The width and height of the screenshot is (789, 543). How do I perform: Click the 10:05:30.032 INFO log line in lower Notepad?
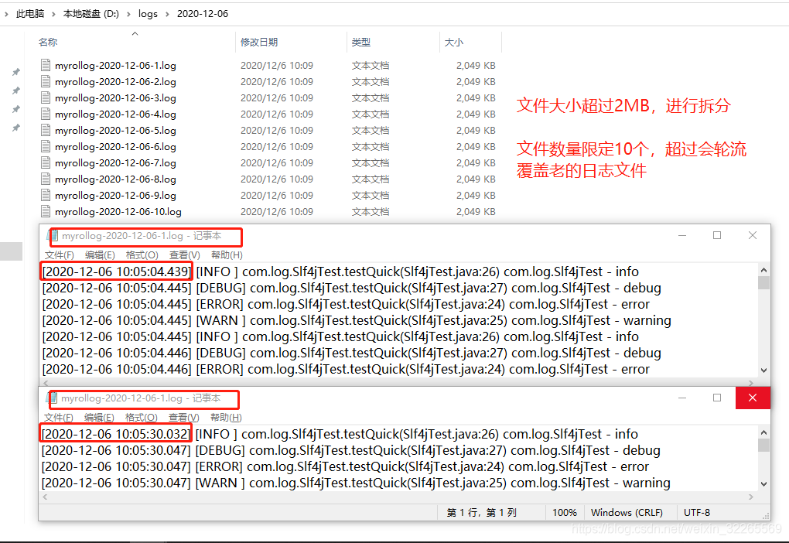pyautogui.click(x=340, y=434)
